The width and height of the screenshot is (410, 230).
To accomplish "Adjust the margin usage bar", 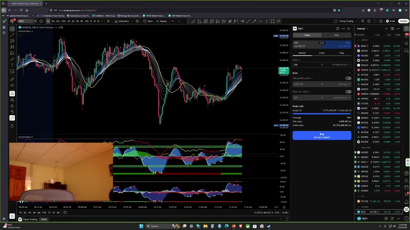I will click(322, 114).
